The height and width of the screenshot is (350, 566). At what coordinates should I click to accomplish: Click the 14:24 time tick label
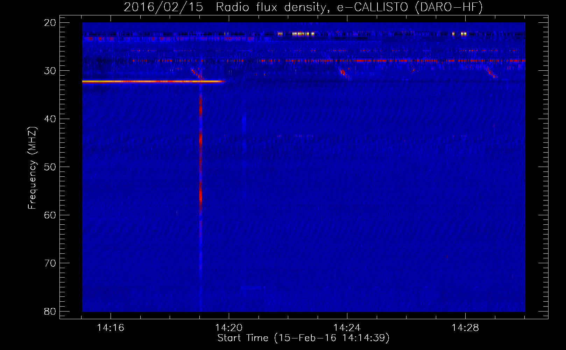pos(347,328)
